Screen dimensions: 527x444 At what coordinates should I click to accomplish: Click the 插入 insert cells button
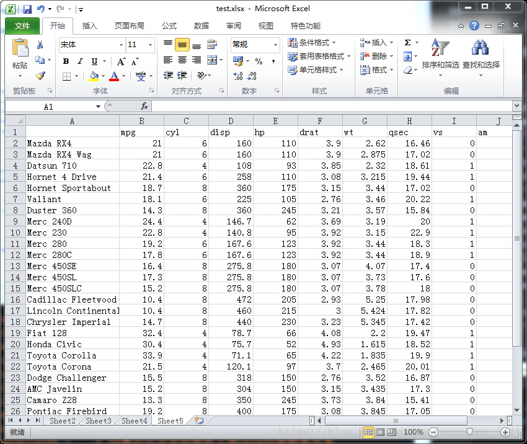(376, 43)
